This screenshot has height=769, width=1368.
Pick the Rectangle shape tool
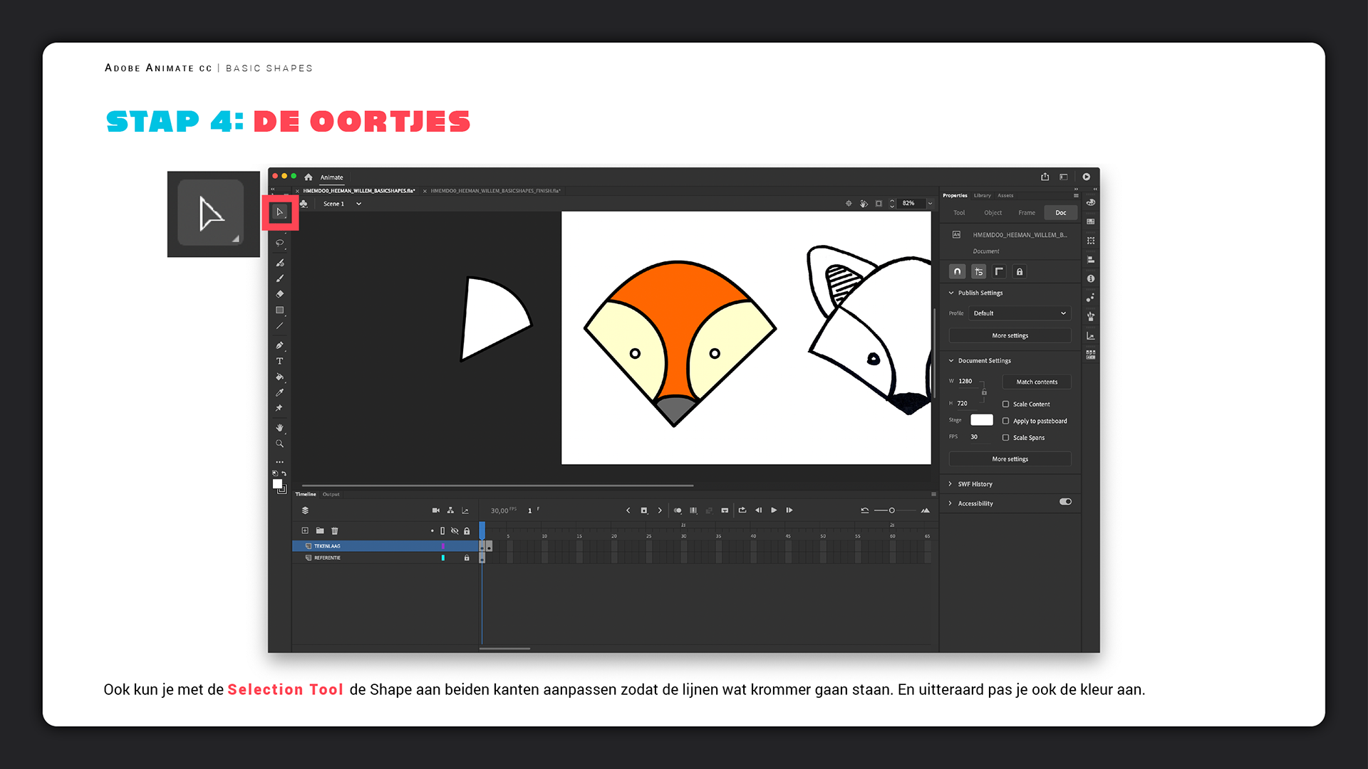279,310
